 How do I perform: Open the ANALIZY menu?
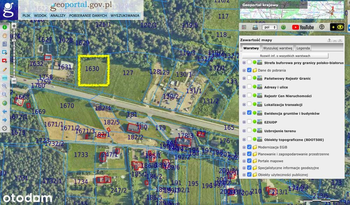[x=58, y=16]
